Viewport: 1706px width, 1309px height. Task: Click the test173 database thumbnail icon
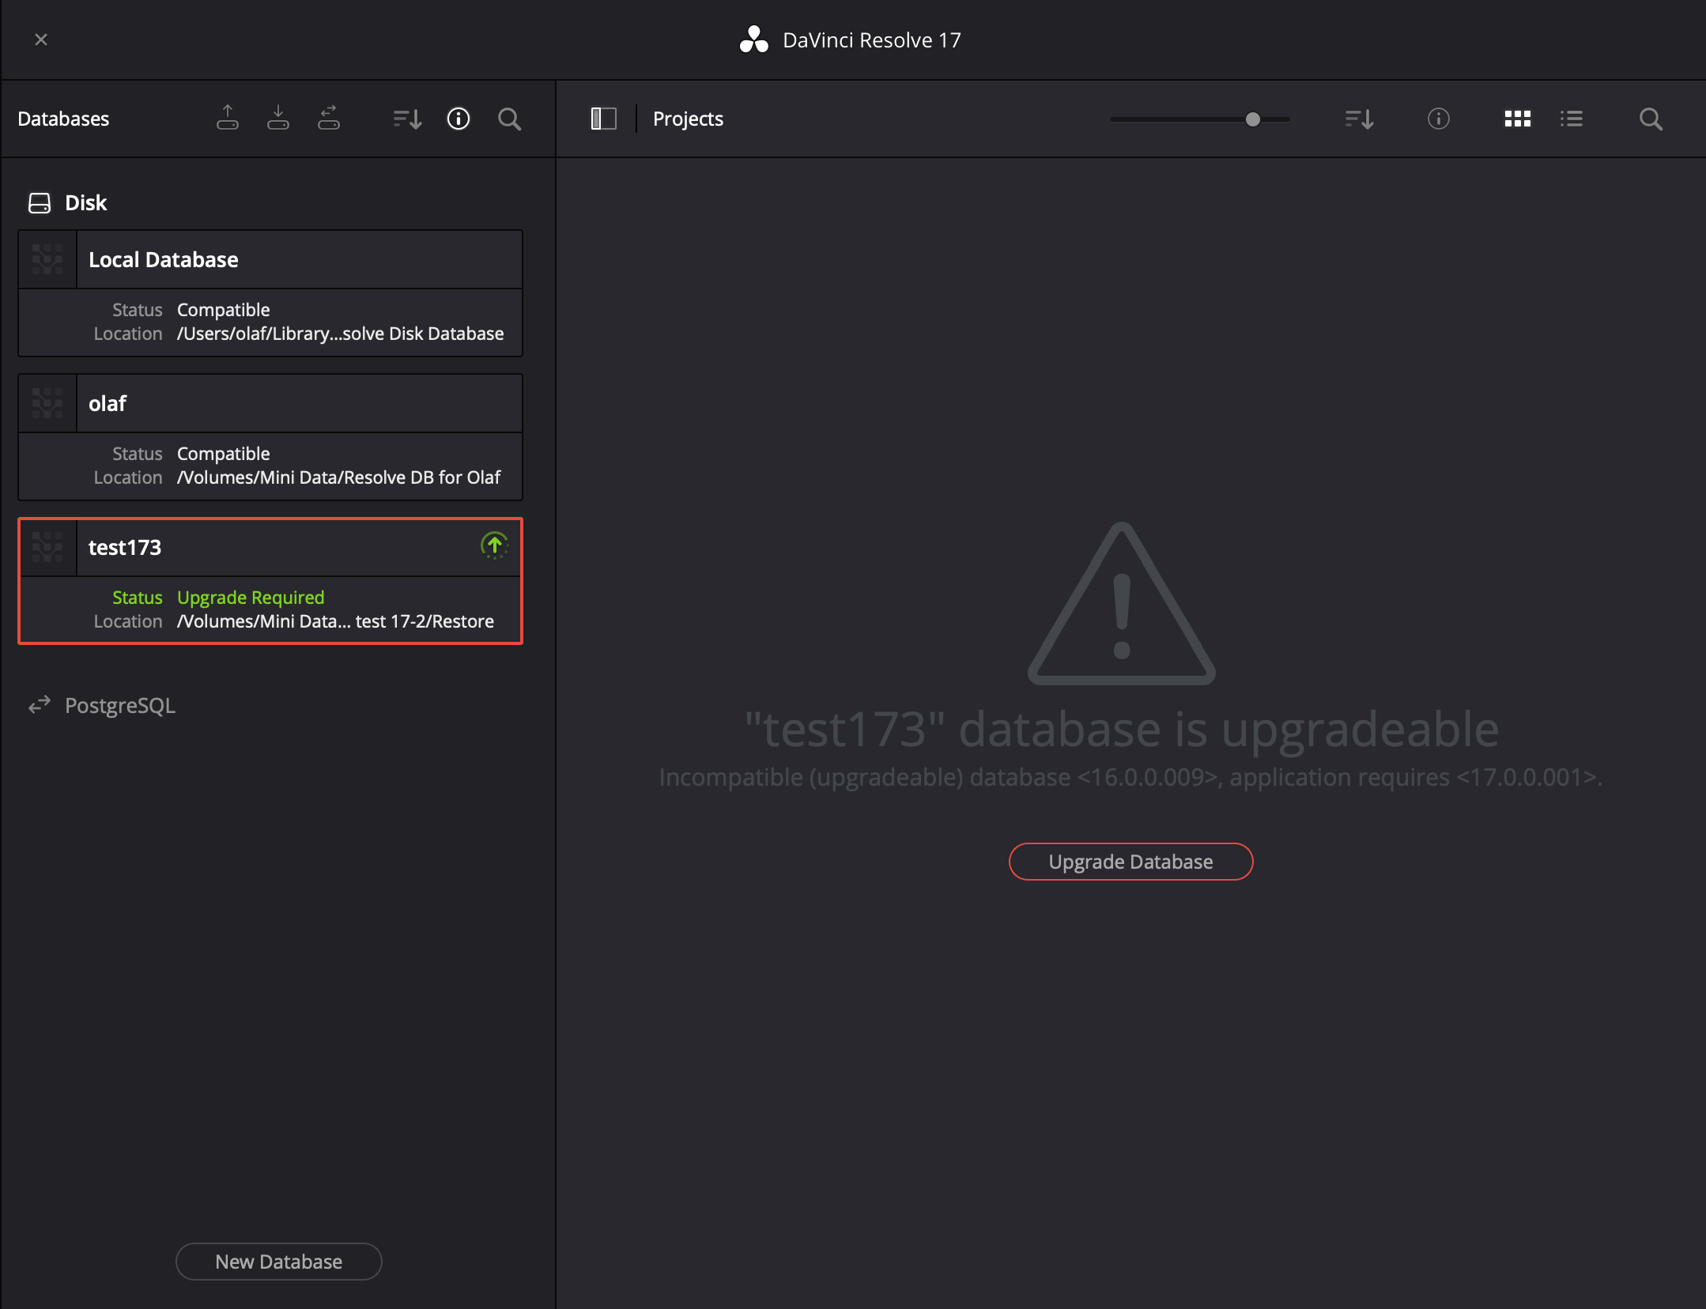coord(47,547)
